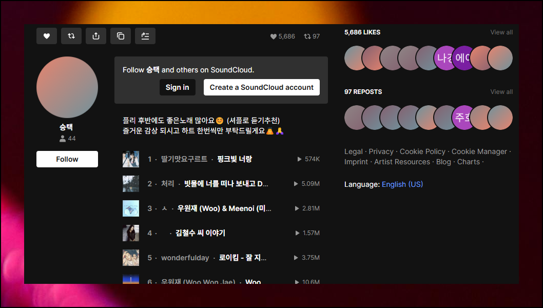Open the Privacy footer link
This screenshot has height=308, width=543.
381,151
